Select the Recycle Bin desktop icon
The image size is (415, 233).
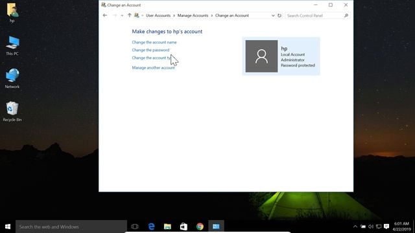(x=12, y=111)
